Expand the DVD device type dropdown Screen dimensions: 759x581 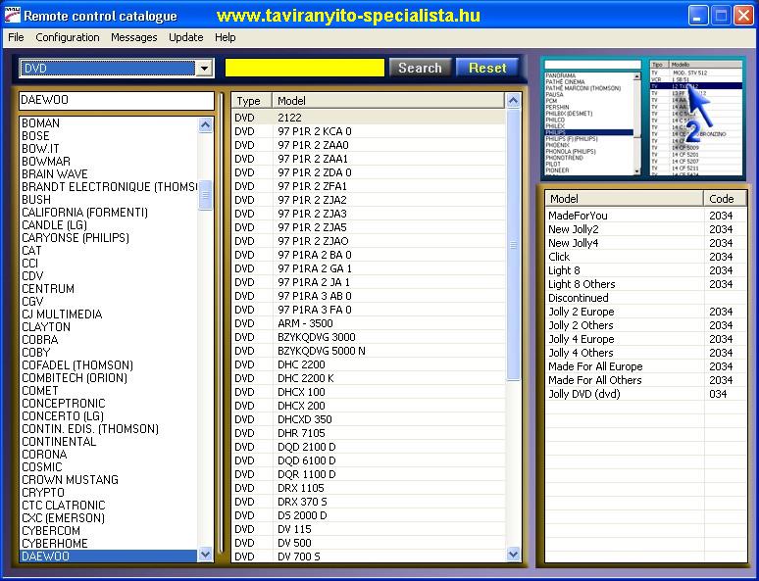(x=204, y=69)
